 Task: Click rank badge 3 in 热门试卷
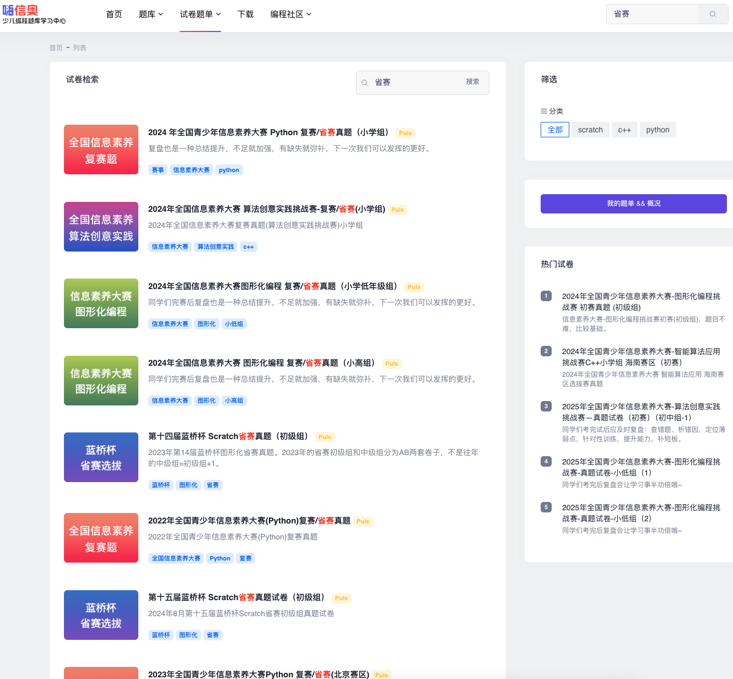[546, 406]
